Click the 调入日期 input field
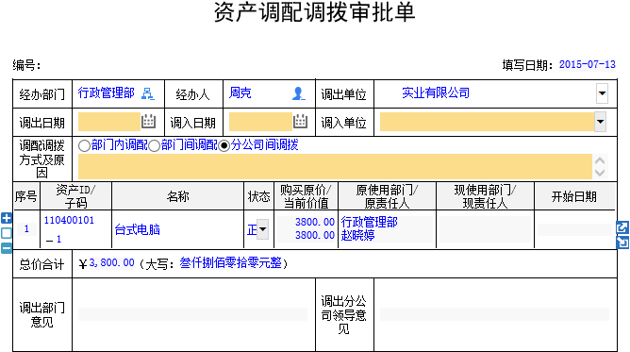The height and width of the screenshot is (352, 630). (x=260, y=122)
